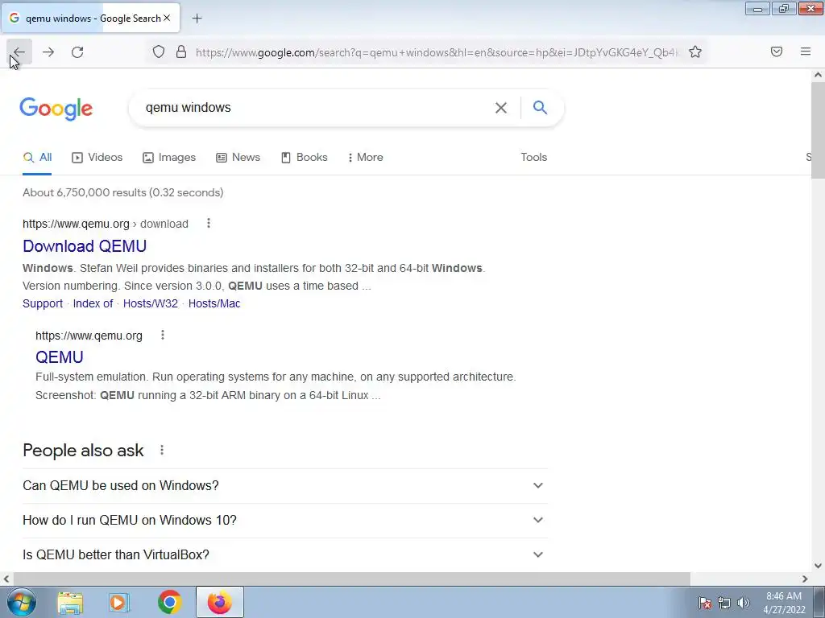Close the qemu windows Google Search tab
Viewport: 825px width, 618px height.
point(167,18)
